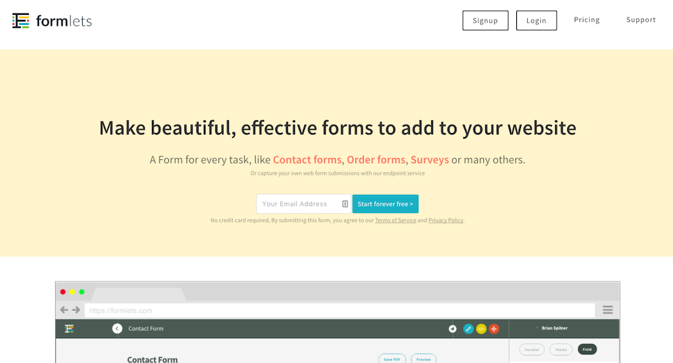Click the white send icon in editor toolbar
This screenshot has height=363, width=673.
[x=452, y=329]
